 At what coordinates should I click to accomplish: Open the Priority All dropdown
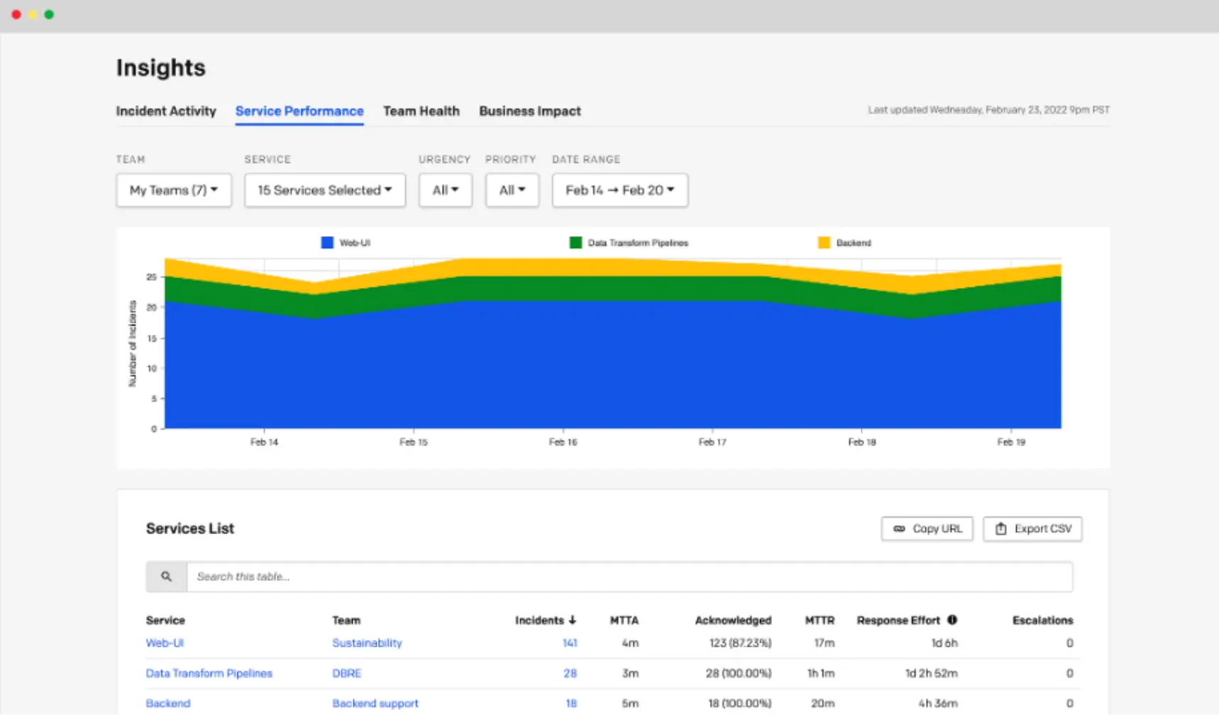click(x=512, y=190)
